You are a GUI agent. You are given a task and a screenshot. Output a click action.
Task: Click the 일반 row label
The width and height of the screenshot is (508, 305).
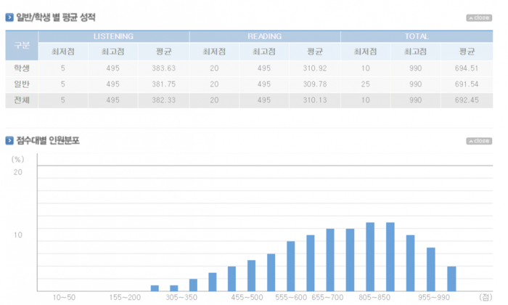click(22, 84)
